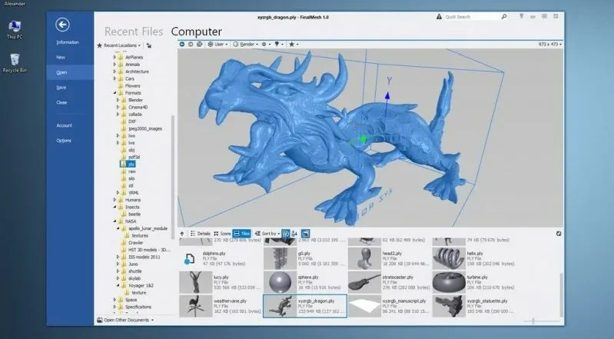614x339 pixels.
Task: Toggle the highlighted icon right of Sort by
Action: coord(285,234)
